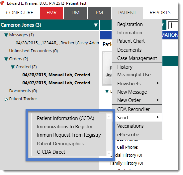Open the PATIENT menu tab
The image size is (183, 175).
[x=127, y=13]
